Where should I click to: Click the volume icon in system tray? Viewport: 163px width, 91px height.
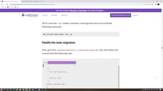(x=149, y=90)
